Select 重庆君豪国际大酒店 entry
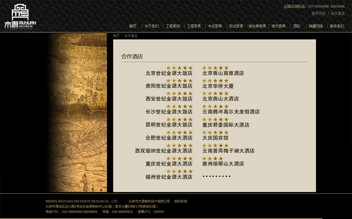352x219 pixels. pos(226,125)
